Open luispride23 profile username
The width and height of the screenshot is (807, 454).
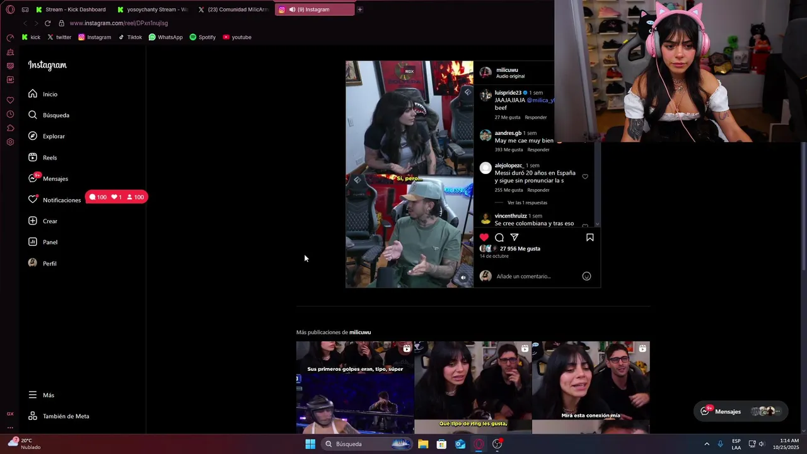coord(508,93)
